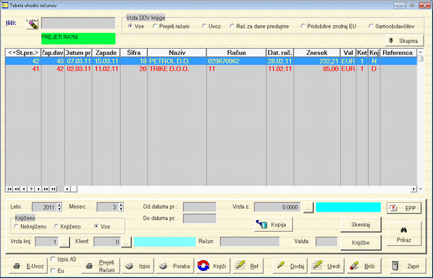Open lookup button beside Klient field
Image resolution: width=433 pixels, height=278 pixels.
pos(126,242)
